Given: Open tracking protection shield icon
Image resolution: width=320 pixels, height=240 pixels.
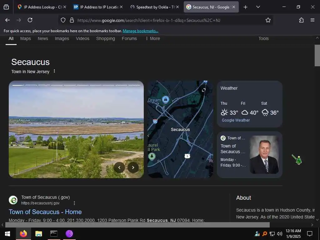Looking at the screenshot, I should pyautogui.click(x=63, y=20).
